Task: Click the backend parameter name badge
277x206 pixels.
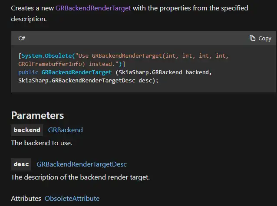Action: pyautogui.click(x=27, y=130)
